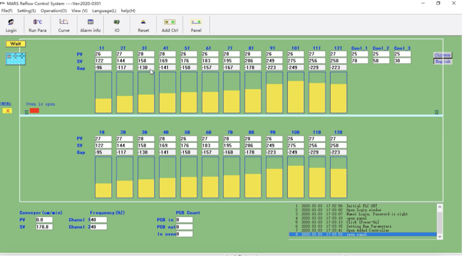The height and width of the screenshot is (256, 462).
Task: Select the English language button
Action: pyautogui.click(x=442, y=61)
